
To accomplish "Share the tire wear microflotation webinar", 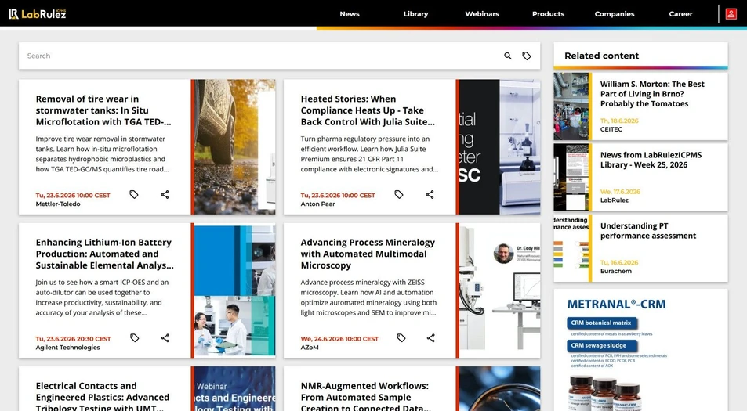I will (x=165, y=195).
